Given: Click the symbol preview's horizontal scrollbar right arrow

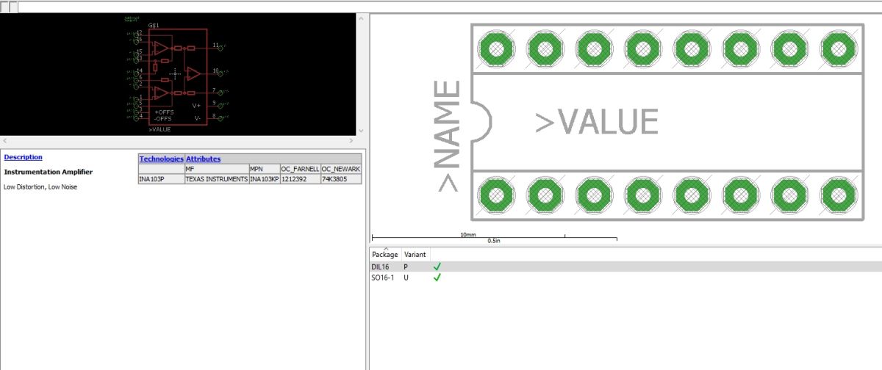Looking at the screenshot, I should 351,140.
